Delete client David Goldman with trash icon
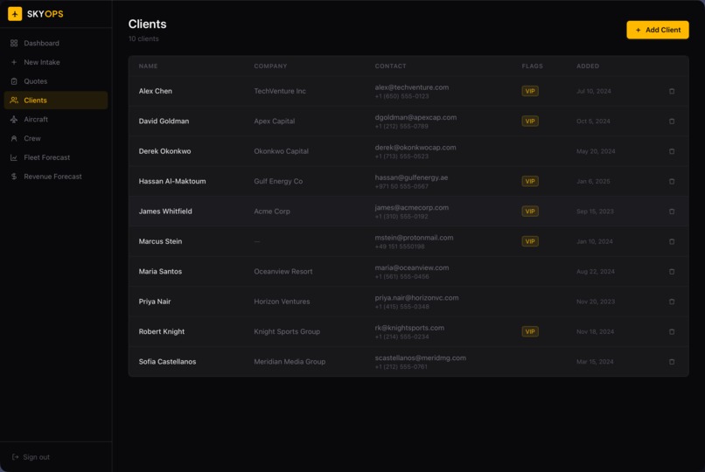The image size is (705, 472). pos(672,121)
